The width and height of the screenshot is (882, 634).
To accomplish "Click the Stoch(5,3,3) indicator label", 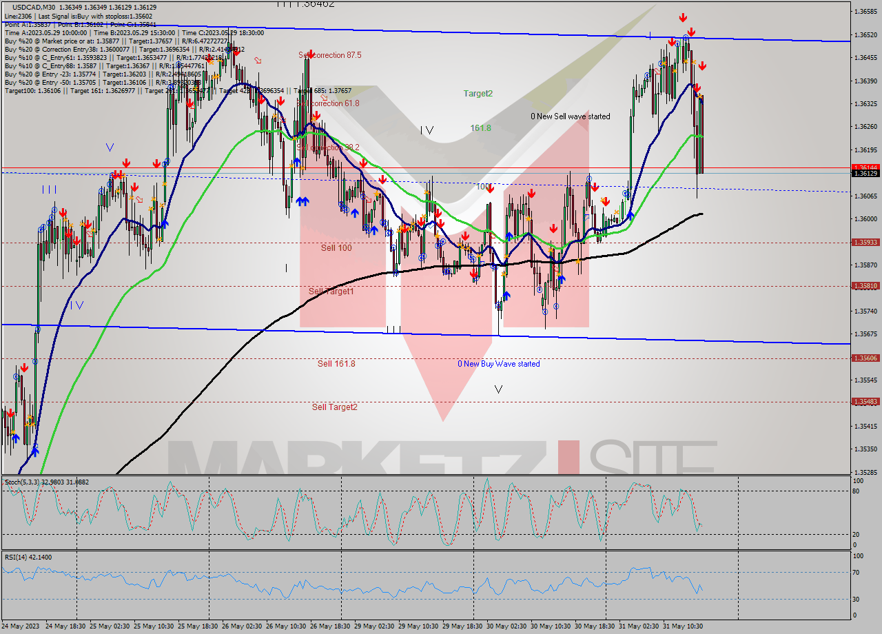I will click(x=45, y=482).
